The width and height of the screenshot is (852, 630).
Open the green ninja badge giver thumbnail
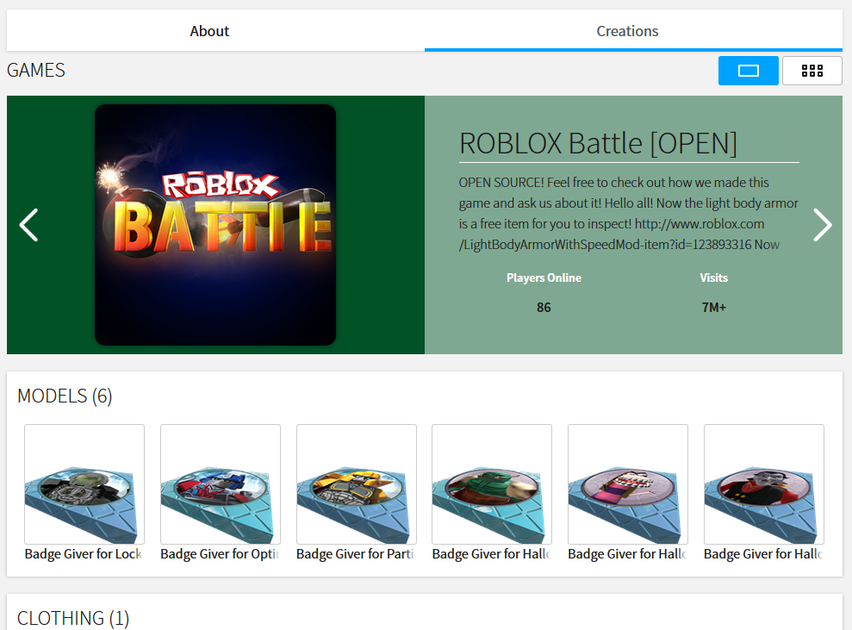(x=492, y=483)
